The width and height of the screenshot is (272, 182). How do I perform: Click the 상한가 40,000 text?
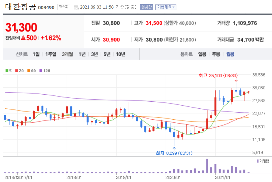point(180,23)
